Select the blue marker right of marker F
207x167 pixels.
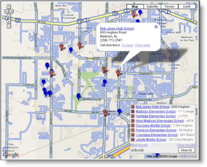140,13
